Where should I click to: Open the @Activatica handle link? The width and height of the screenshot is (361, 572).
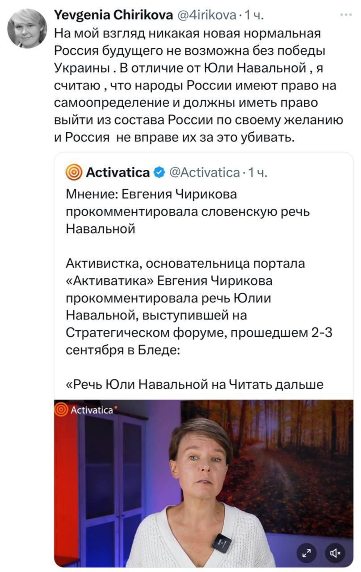(204, 172)
